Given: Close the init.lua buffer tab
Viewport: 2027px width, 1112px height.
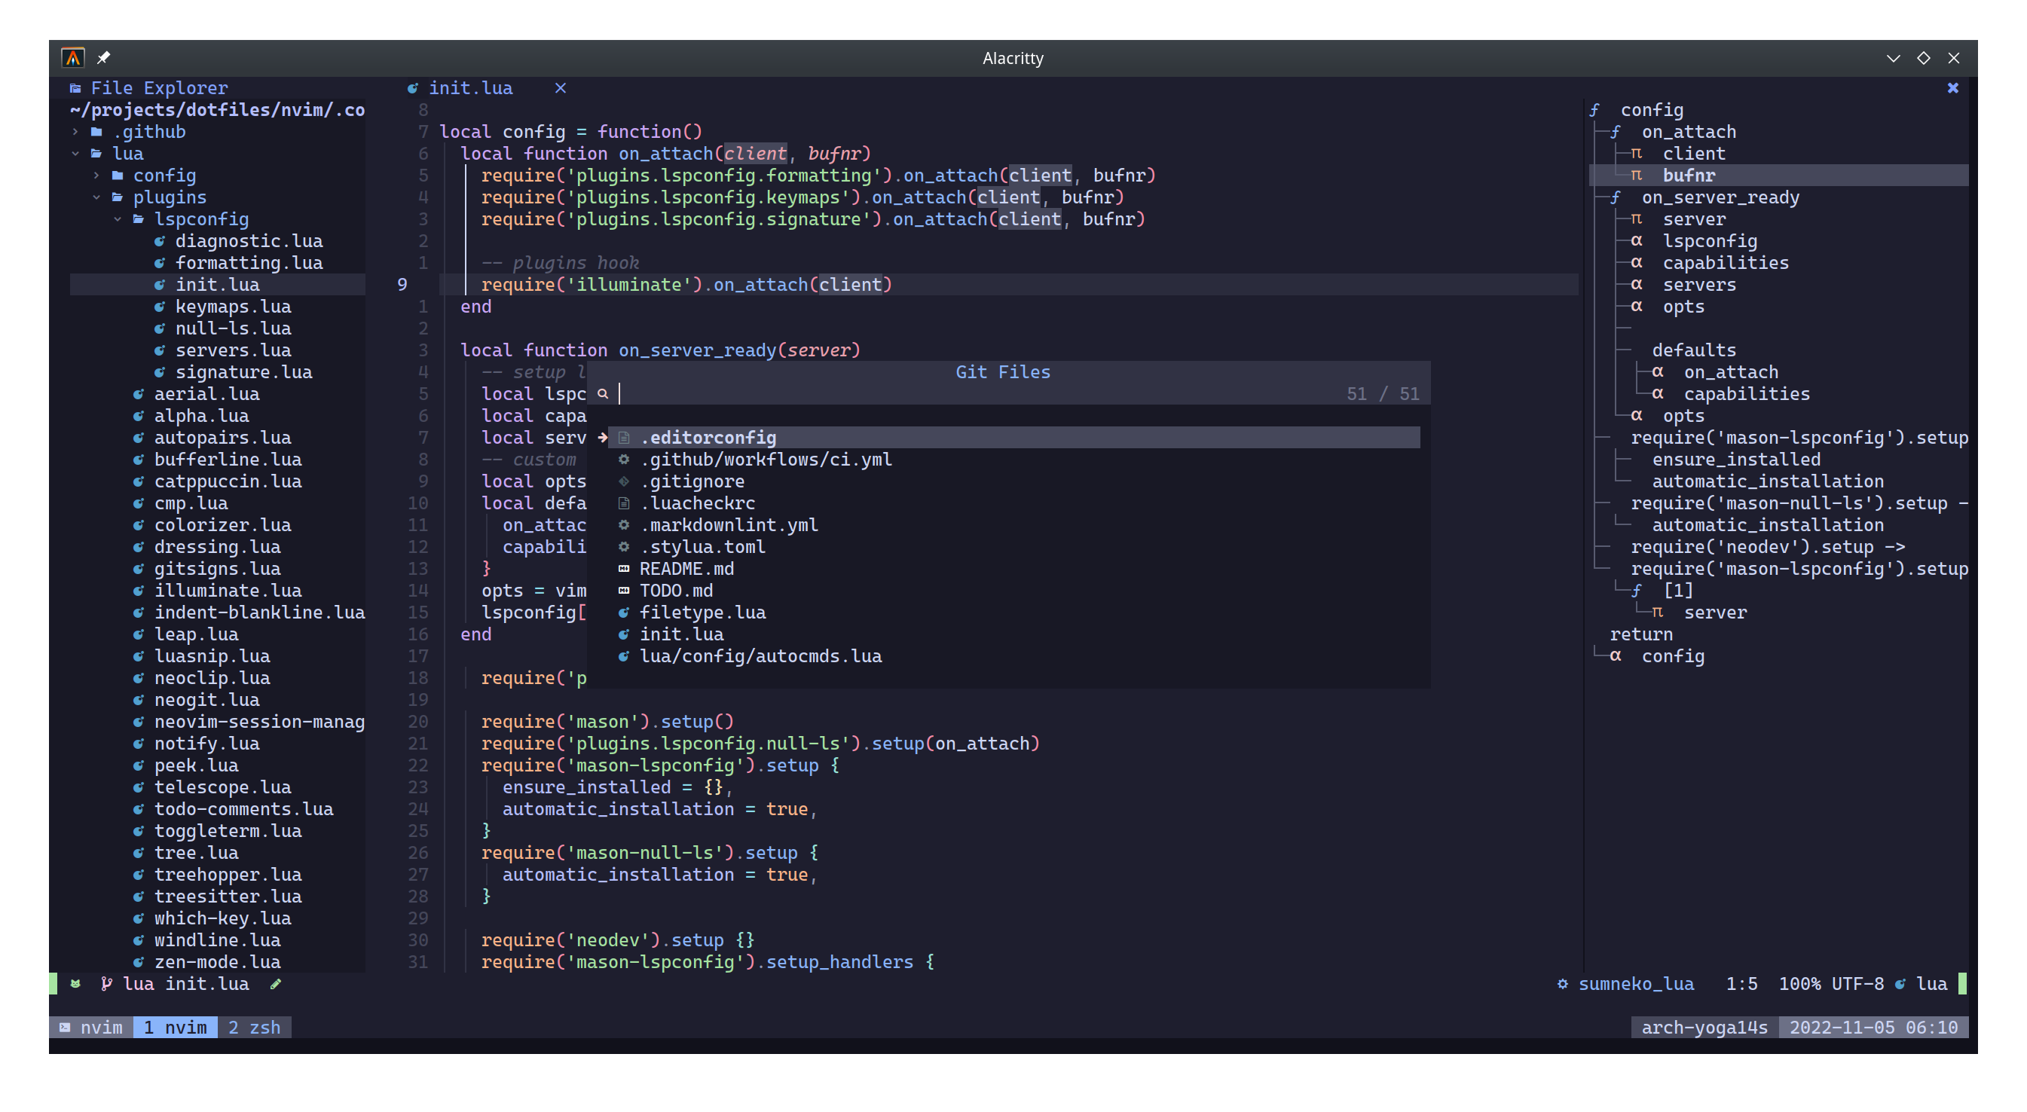Looking at the screenshot, I should pyautogui.click(x=561, y=88).
